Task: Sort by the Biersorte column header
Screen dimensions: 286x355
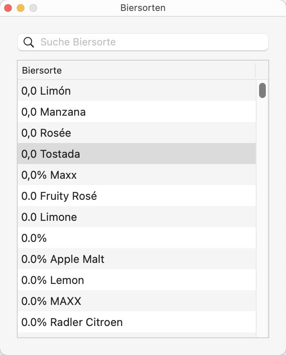Action: click(136, 70)
